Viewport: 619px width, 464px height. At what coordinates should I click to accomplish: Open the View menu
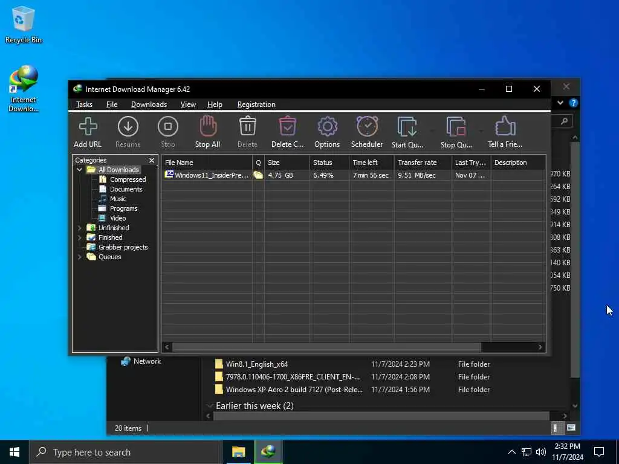click(x=188, y=105)
